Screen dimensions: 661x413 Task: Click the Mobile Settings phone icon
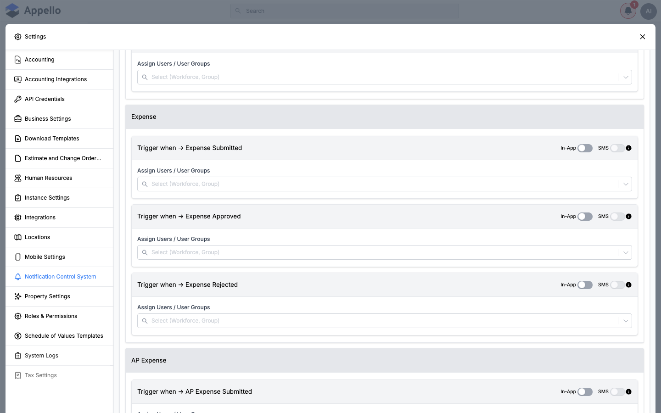pos(18,257)
